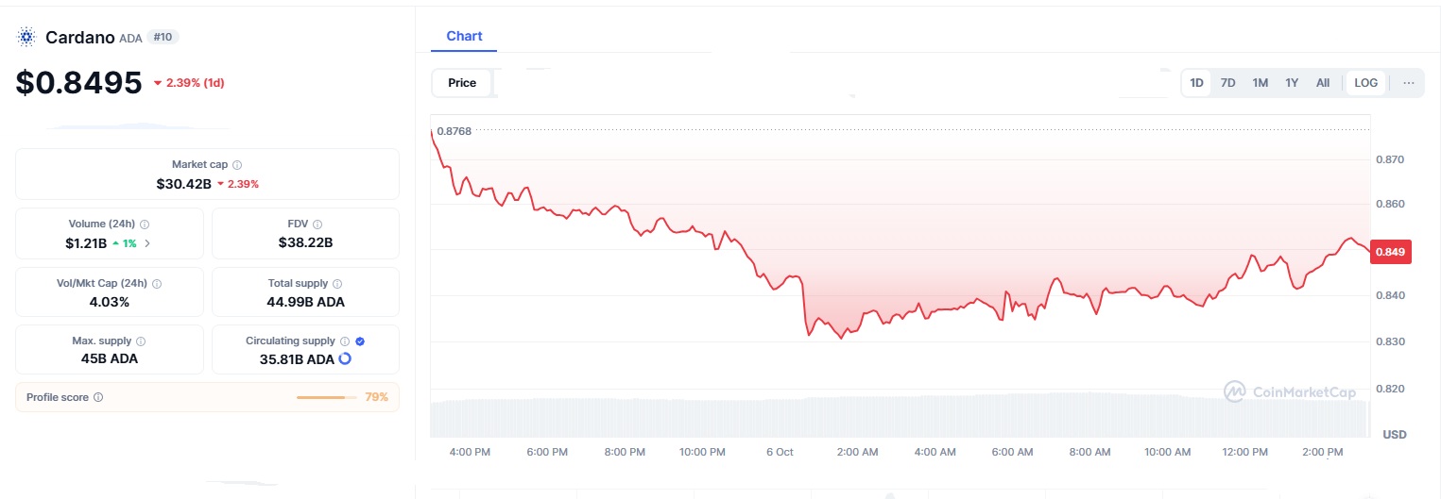Click the FDV info icon
This screenshot has height=499, width=1441.
pos(317,225)
